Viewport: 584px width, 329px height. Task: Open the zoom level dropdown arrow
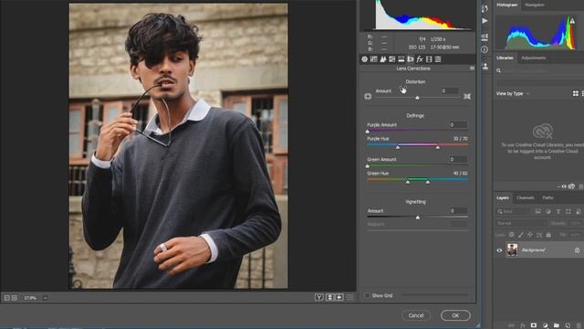(45, 298)
